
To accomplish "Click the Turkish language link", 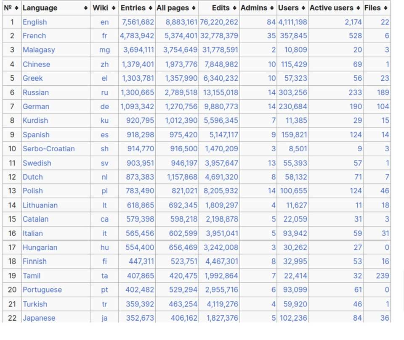I will [35, 304].
